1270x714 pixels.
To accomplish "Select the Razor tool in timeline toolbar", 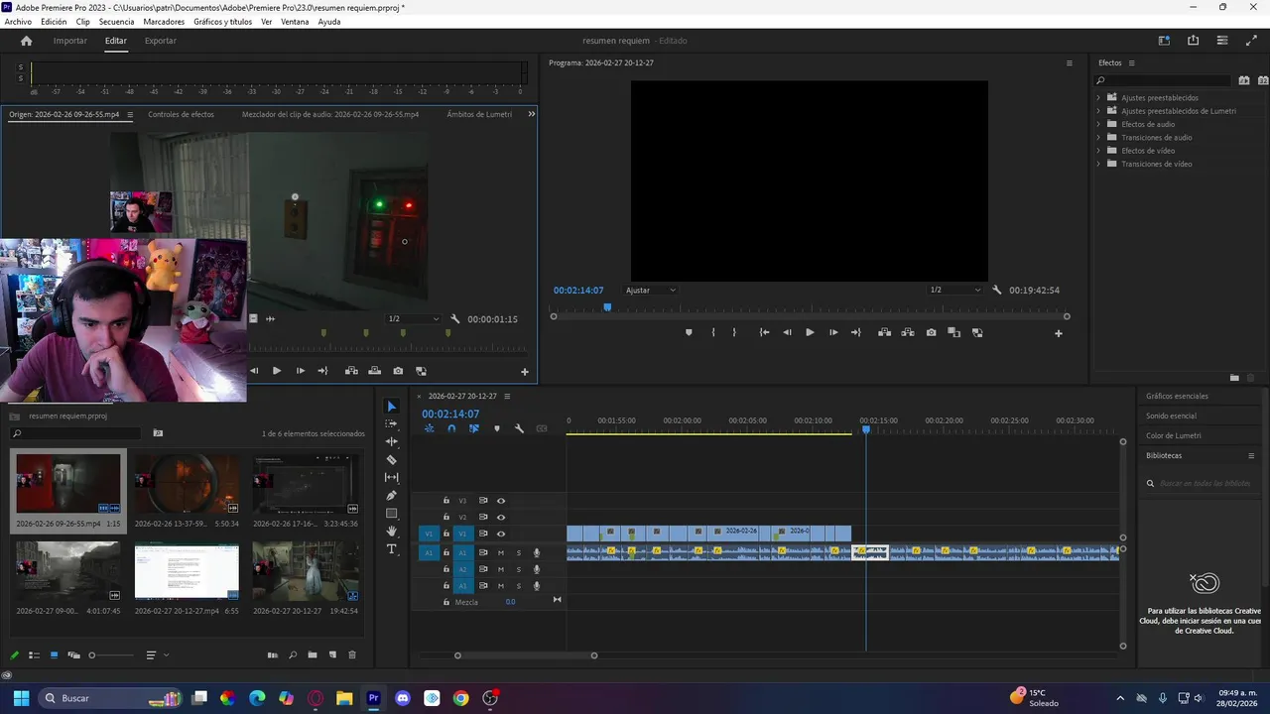I will (x=391, y=460).
